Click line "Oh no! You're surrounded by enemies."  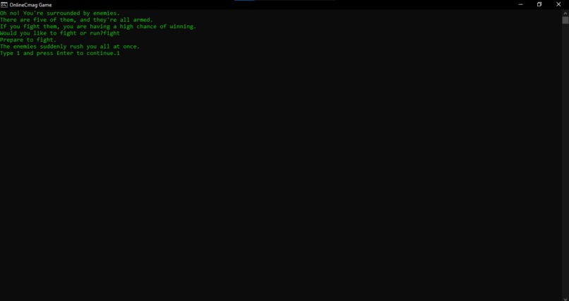pos(60,13)
